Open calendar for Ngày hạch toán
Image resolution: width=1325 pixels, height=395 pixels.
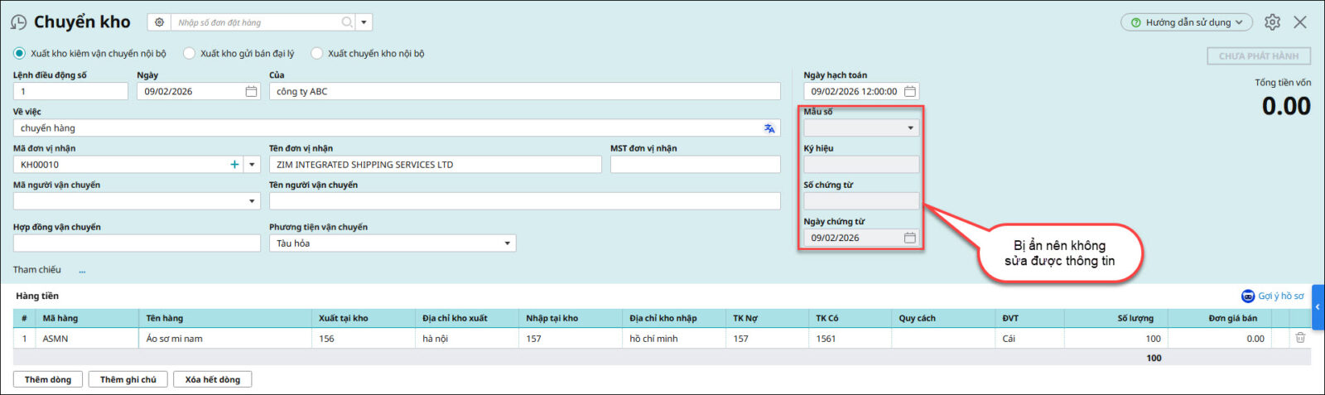click(x=909, y=91)
